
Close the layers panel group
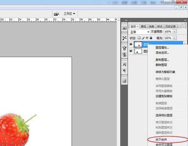[185, 24]
